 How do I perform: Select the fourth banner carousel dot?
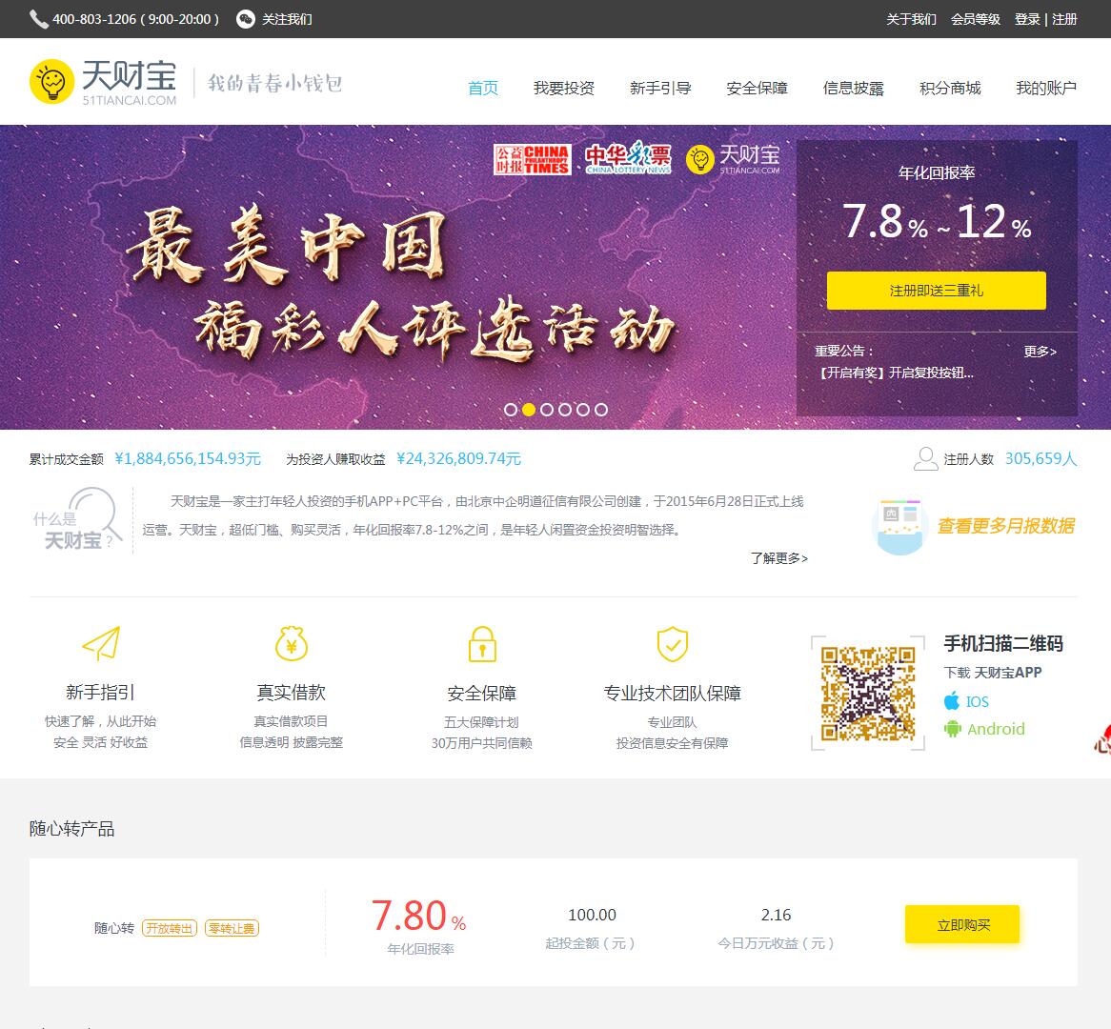tap(565, 410)
